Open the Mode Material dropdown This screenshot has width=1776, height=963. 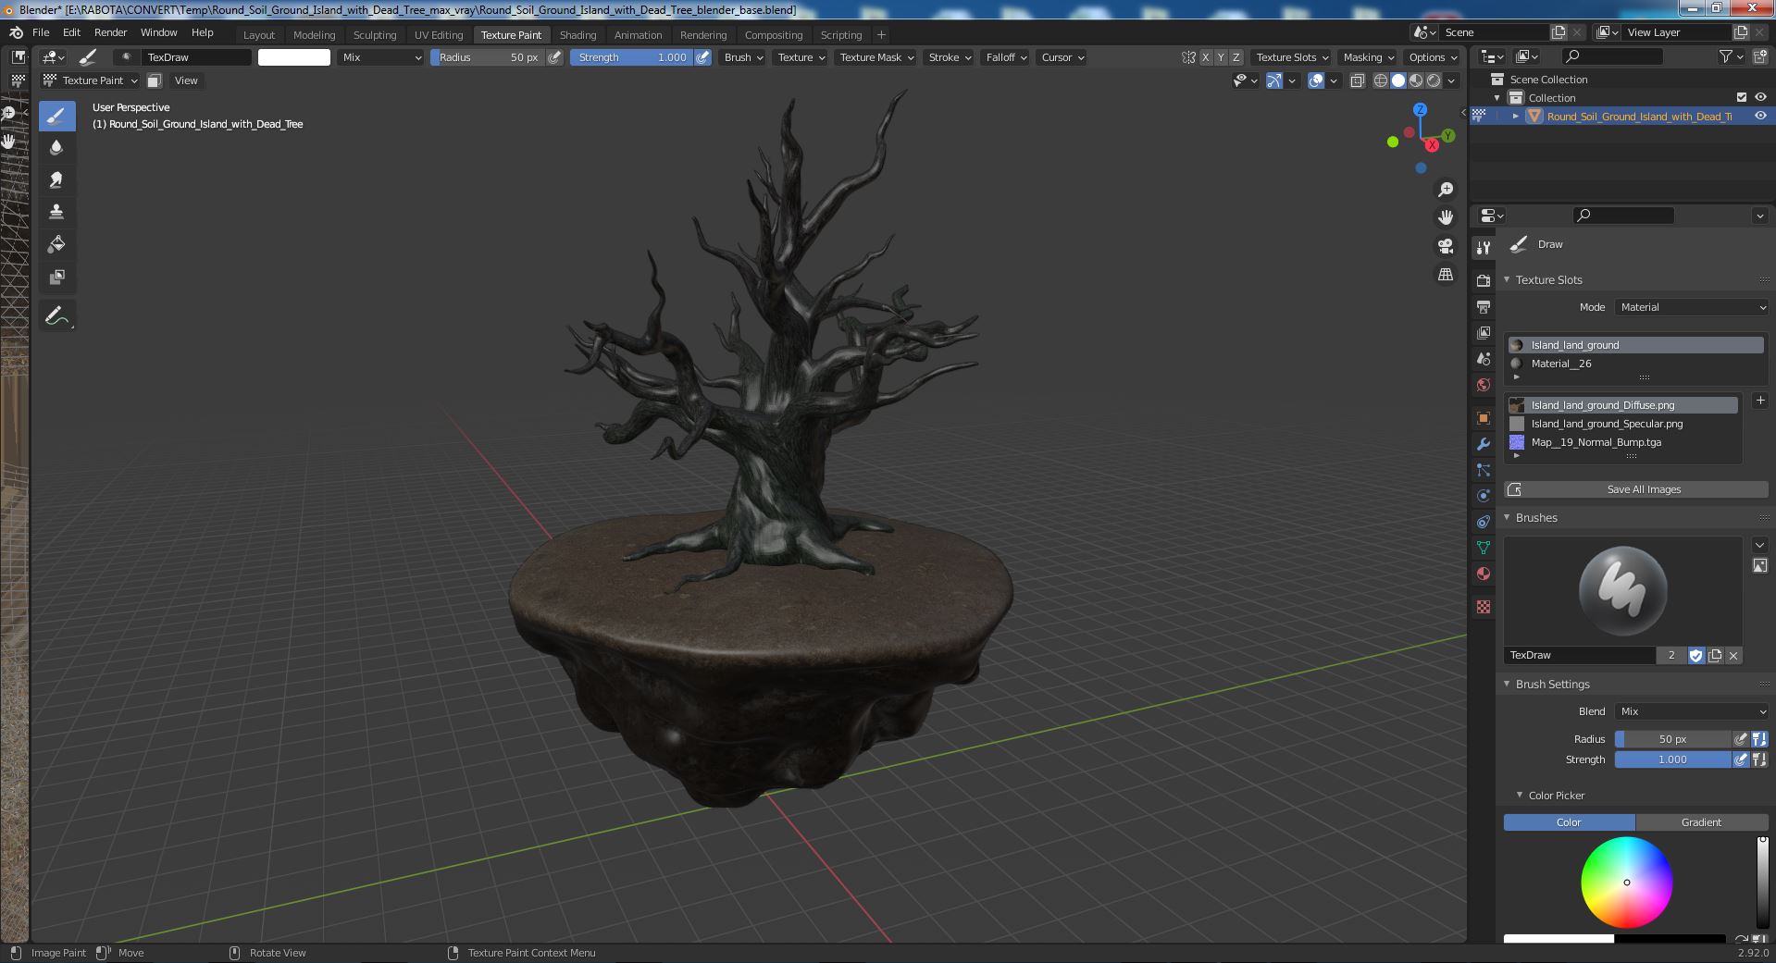click(1693, 307)
